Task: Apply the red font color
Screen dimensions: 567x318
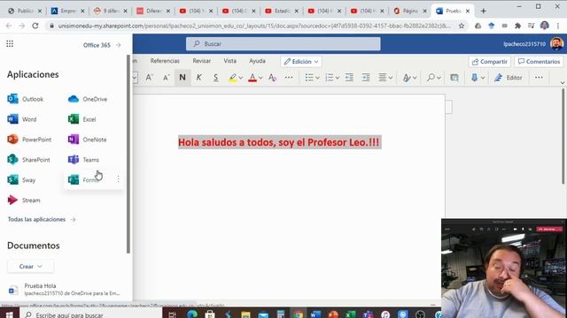Action: pos(252,78)
